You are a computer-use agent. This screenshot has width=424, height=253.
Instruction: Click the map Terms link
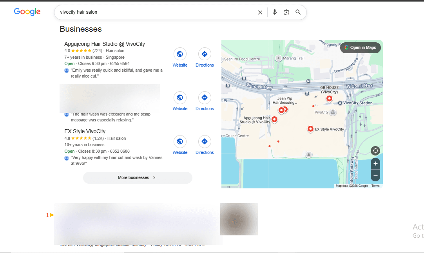(x=375, y=186)
